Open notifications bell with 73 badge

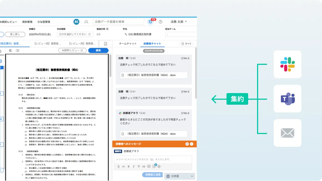click(150, 22)
